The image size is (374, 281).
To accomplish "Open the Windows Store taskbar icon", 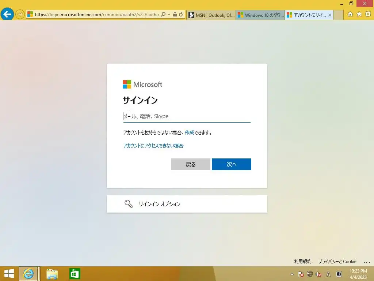I will pyautogui.click(x=75, y=274).
